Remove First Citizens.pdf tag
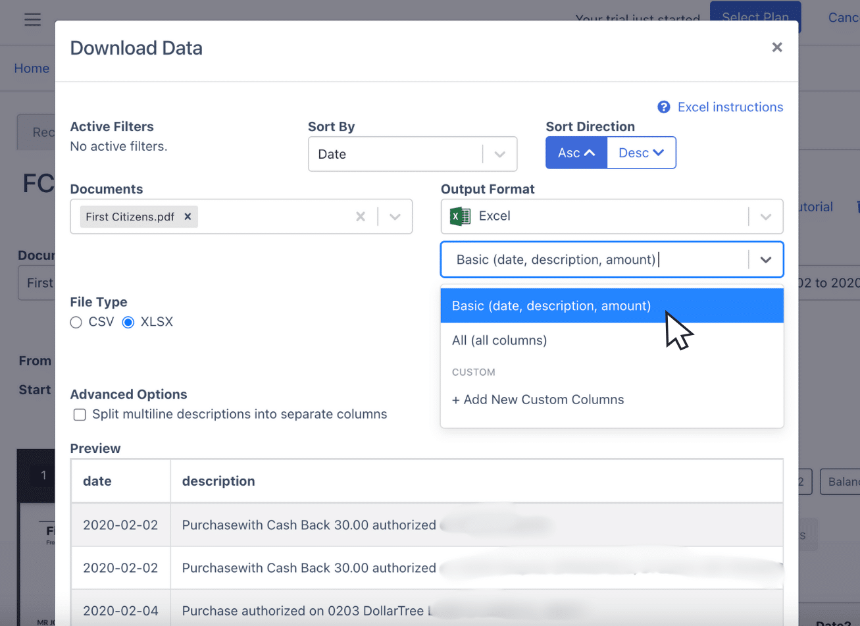This screenshot has width=860, height=626. coord(188,217)
